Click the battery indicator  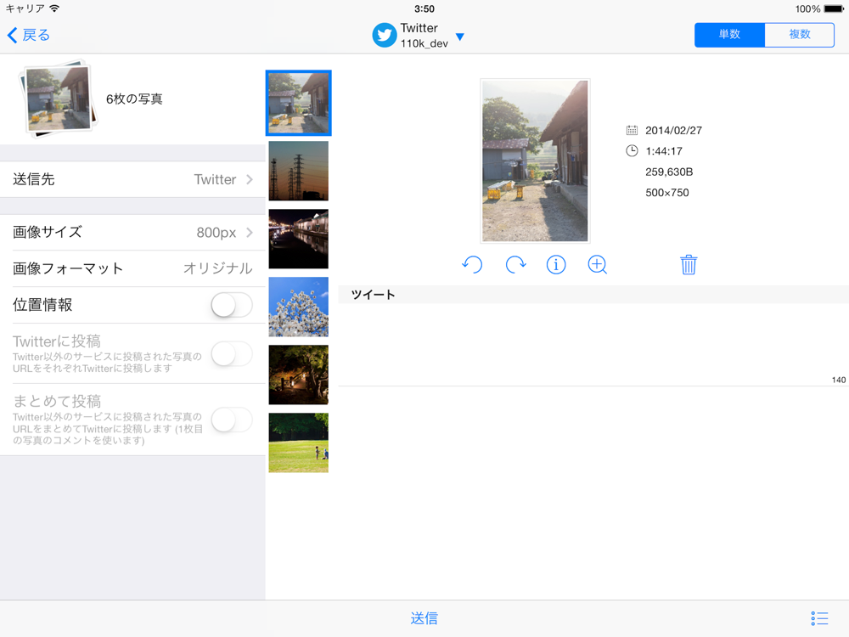click(834, 8)
